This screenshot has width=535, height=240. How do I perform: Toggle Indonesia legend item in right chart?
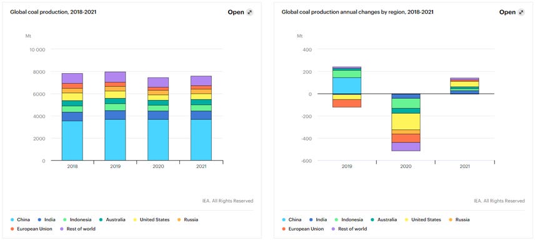click(349, 220)
